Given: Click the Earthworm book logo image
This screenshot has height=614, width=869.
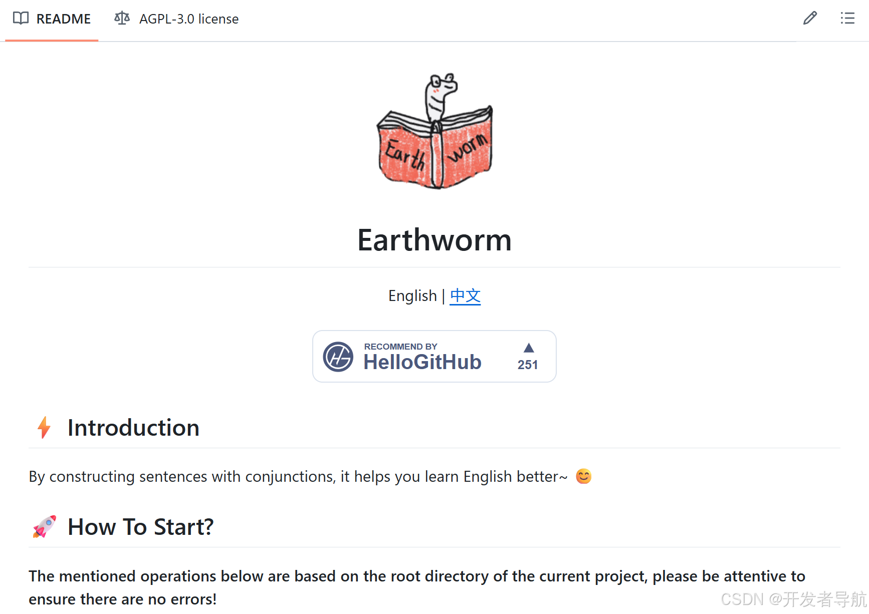Looking at the screenshot, I should (435, 131).
